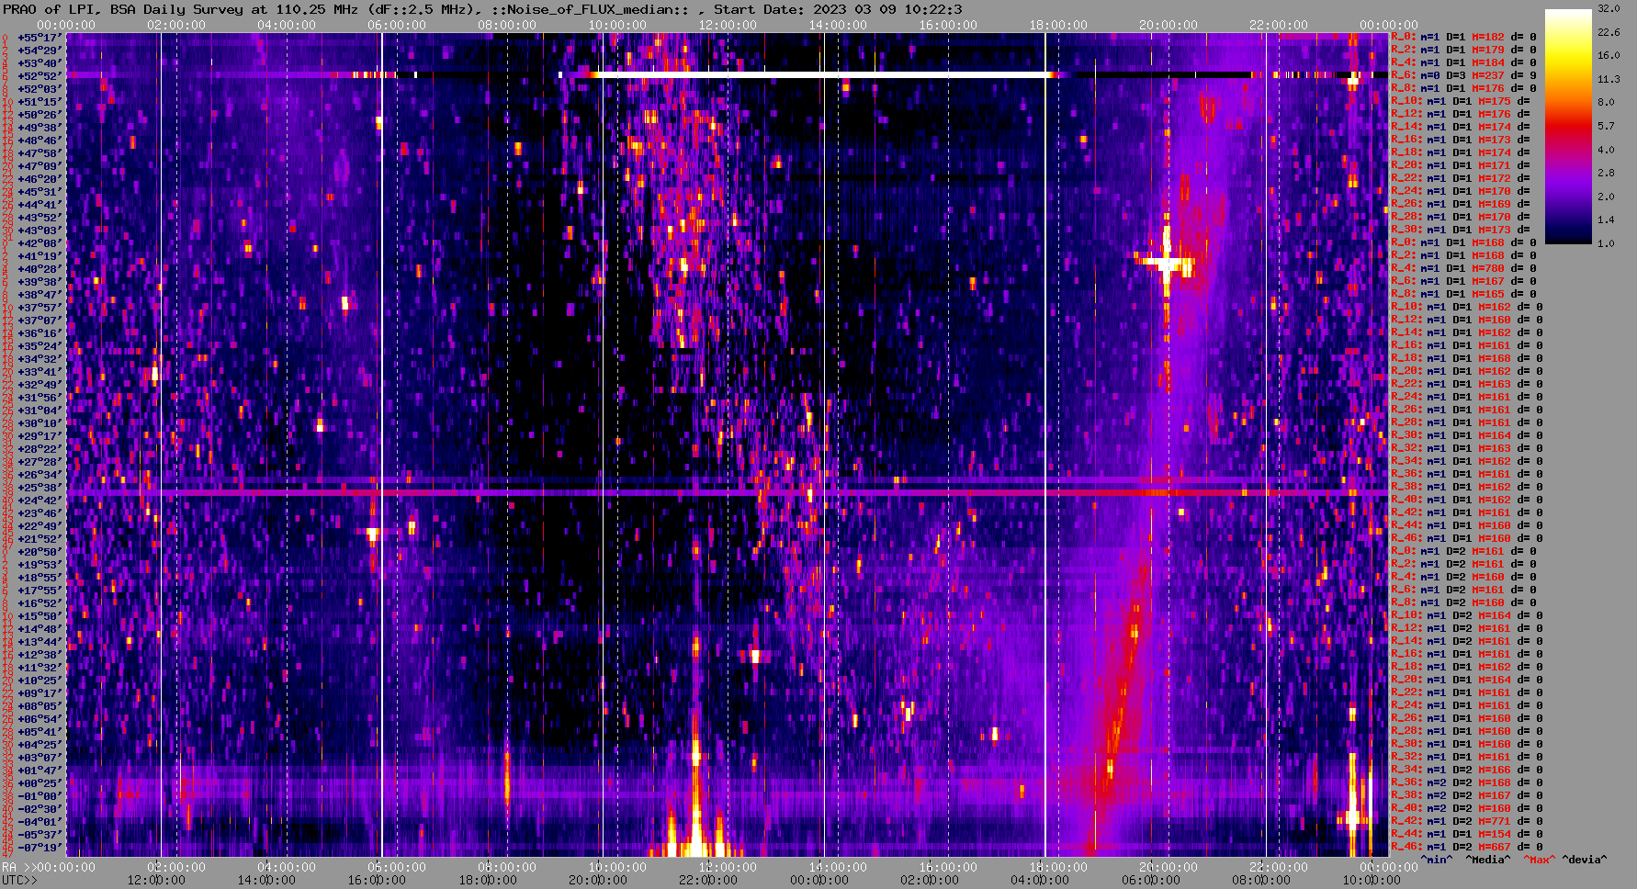
Task: Click the 2.8 color scale label
Action: (1606, 173)
